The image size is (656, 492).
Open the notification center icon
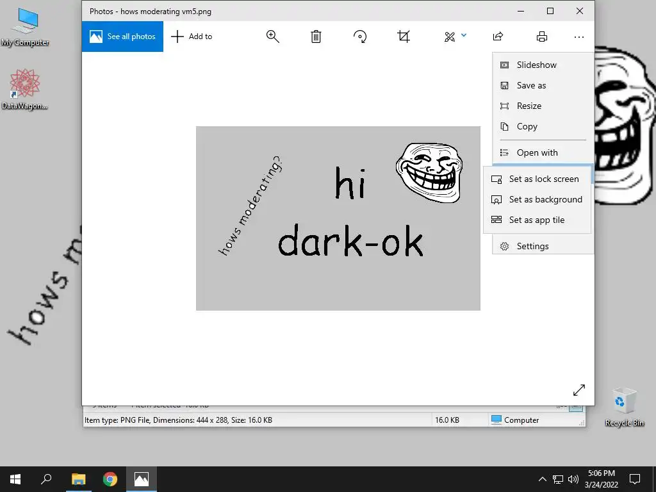pyautogui.click(x=635, y=479)
